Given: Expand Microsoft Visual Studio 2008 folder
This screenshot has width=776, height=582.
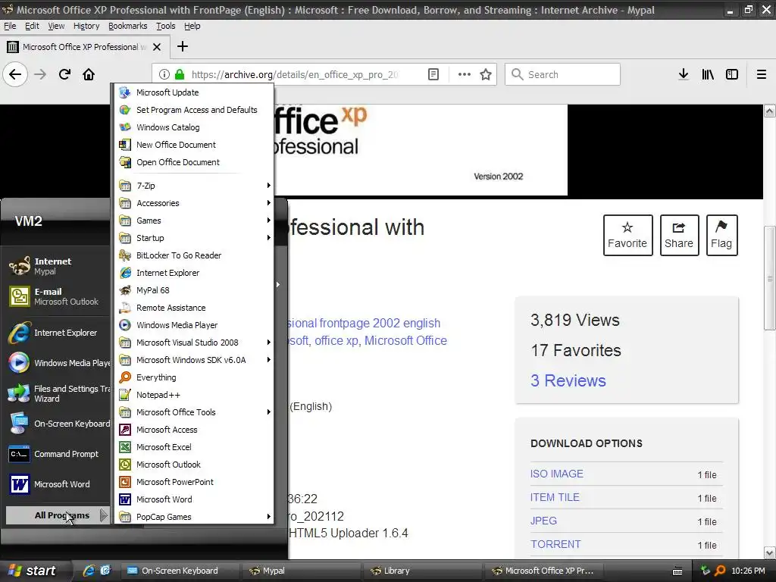Looking at the screenshot, I should click(193, 343).
